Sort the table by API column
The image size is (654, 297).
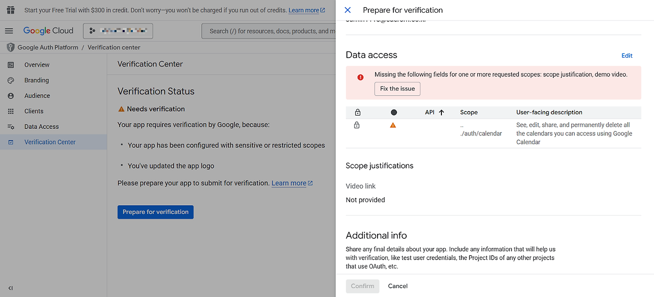tap(435, 113)
